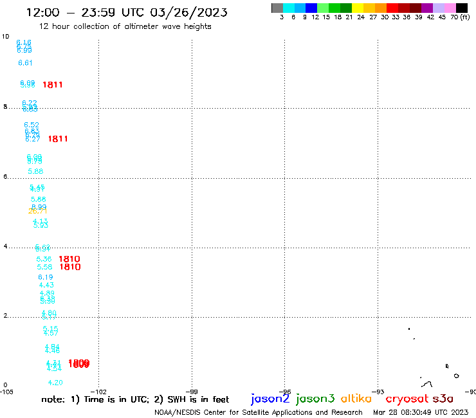Click the title '12:00 – 23:59 UTC 03/26/2023'
Viewport: 476px width, 418px height.
[x=127, y=12]
